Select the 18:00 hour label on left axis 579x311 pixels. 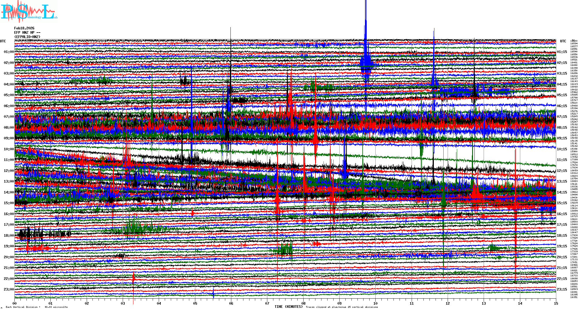click(9, 236)
